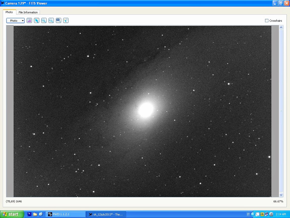The height and width of the screenshot is (218, 290).
Task: Select the Photo tab
Action: [x=9, y=12]
